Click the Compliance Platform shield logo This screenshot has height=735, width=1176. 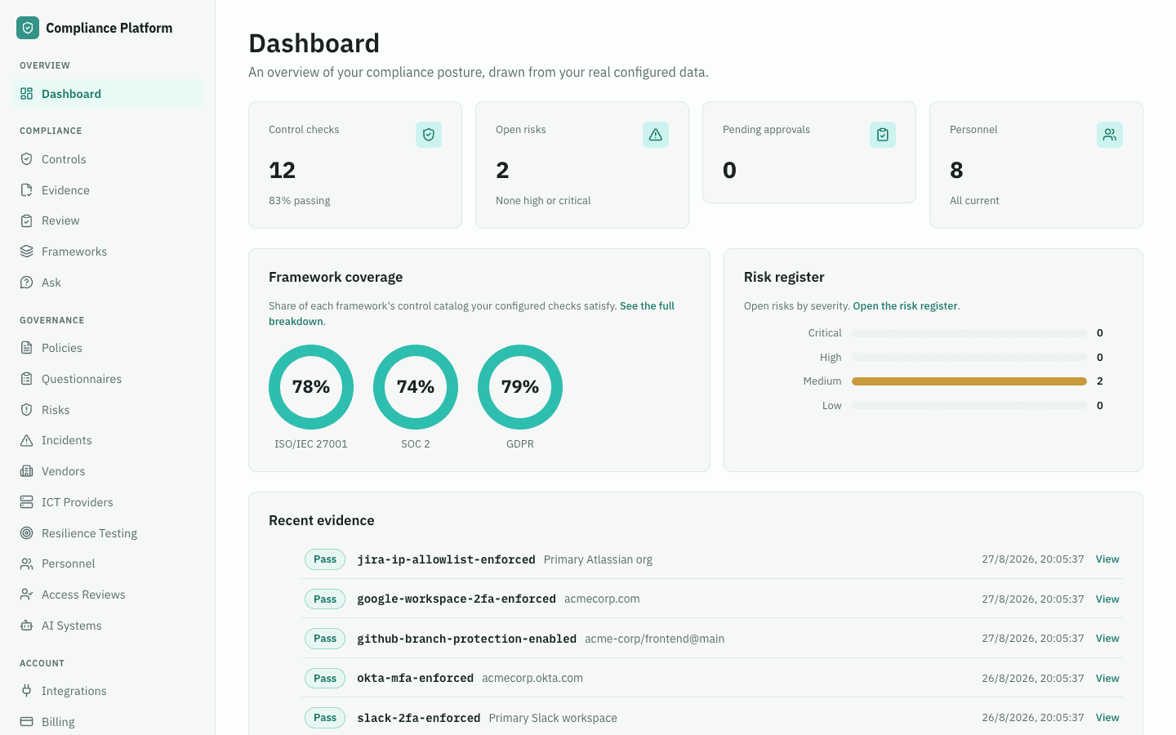point(28,28)
